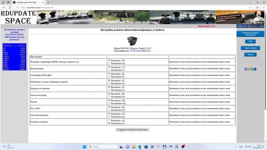The width and height of the screenshot is (267, 150).
Task: Open the clock and date in taskbar
Action: [257, 147]
